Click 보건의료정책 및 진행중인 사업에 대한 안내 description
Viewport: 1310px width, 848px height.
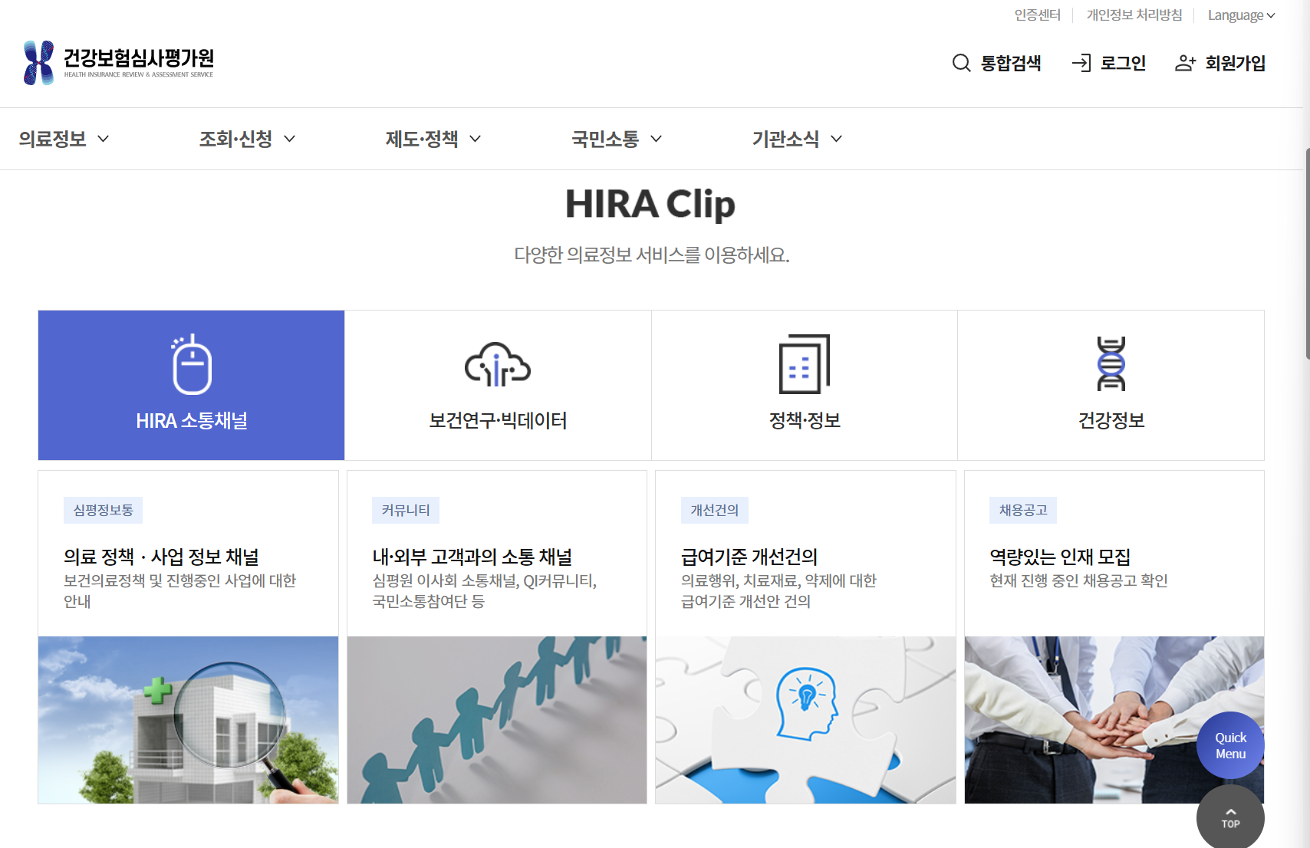coord(179,590)
